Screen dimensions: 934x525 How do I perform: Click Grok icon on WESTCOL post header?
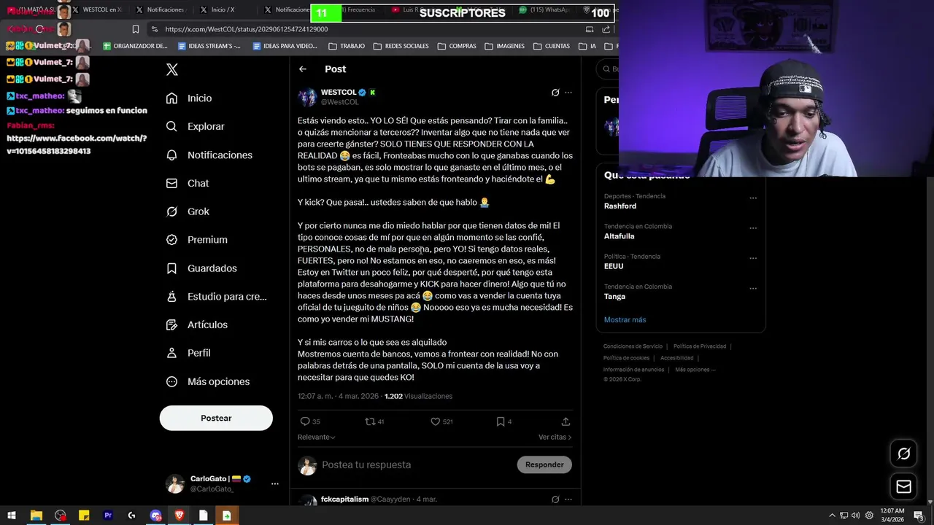pyautogui.click(x=555, y=93)
